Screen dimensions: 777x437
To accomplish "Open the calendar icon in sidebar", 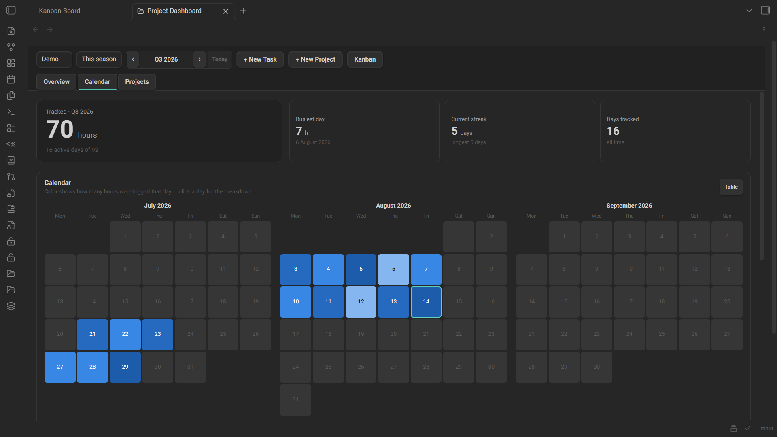I will coord(11,79).
